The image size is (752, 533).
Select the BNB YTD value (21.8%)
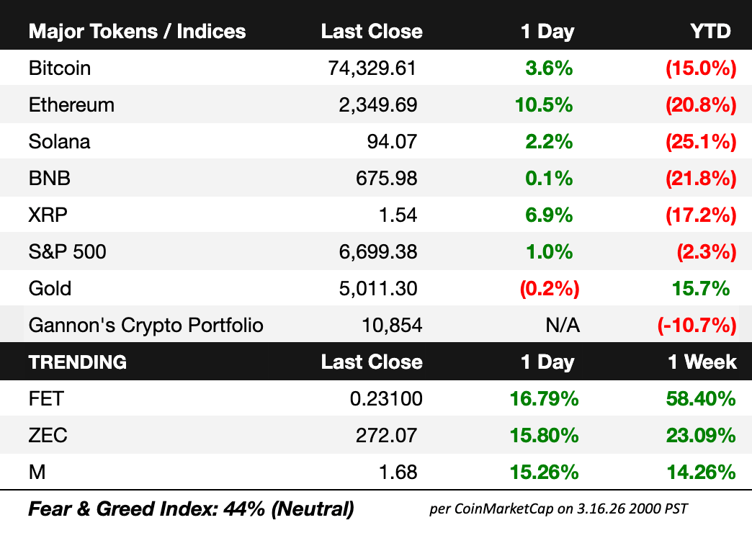tap(701, 178)
